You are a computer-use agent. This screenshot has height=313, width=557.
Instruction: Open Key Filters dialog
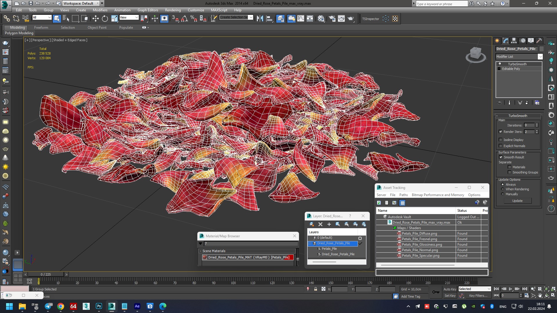[478, 296]
